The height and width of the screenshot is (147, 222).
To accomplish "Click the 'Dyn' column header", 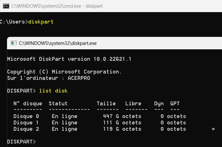I will point(159,104).
